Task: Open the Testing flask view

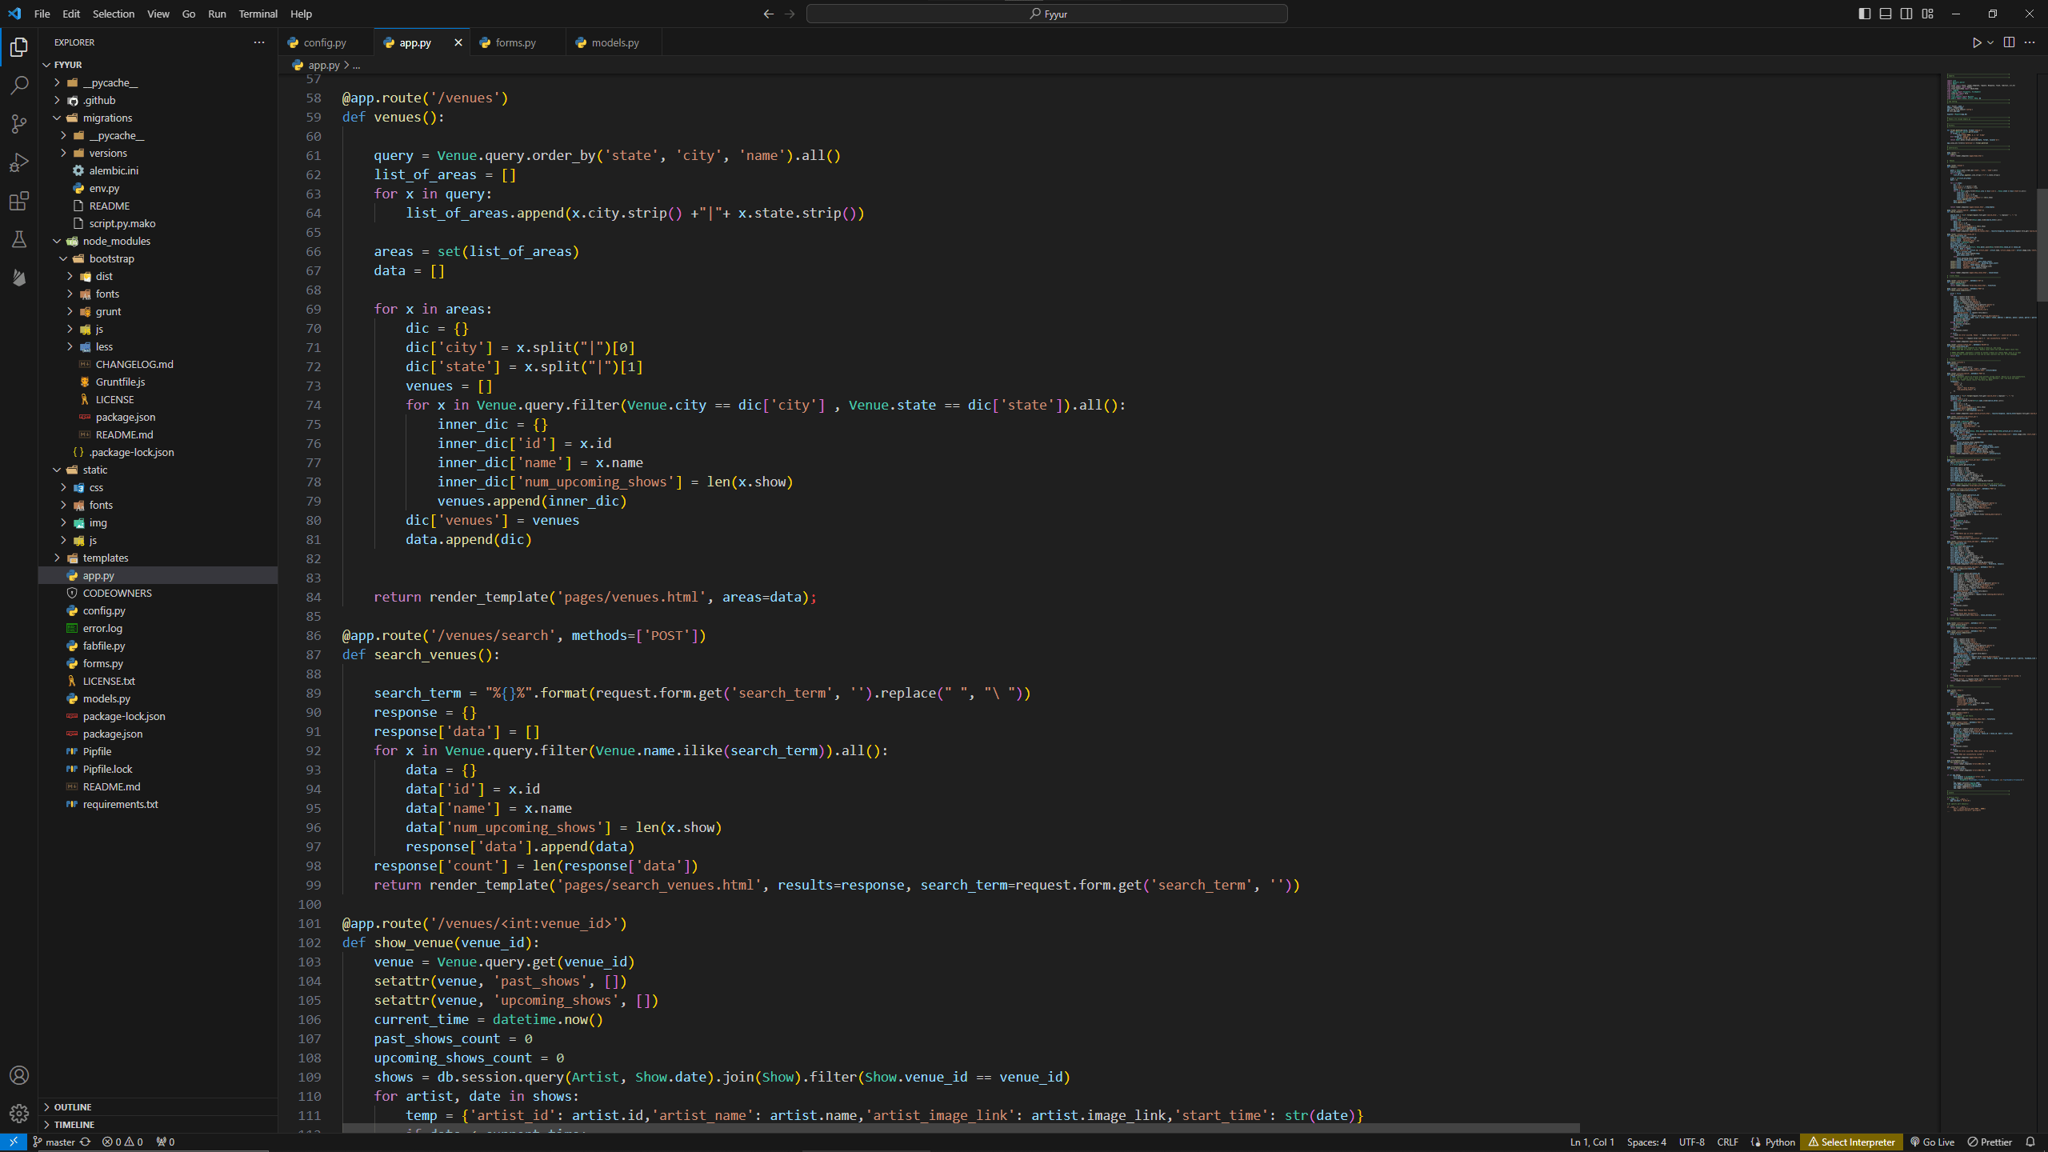Action: coord(19,239)
